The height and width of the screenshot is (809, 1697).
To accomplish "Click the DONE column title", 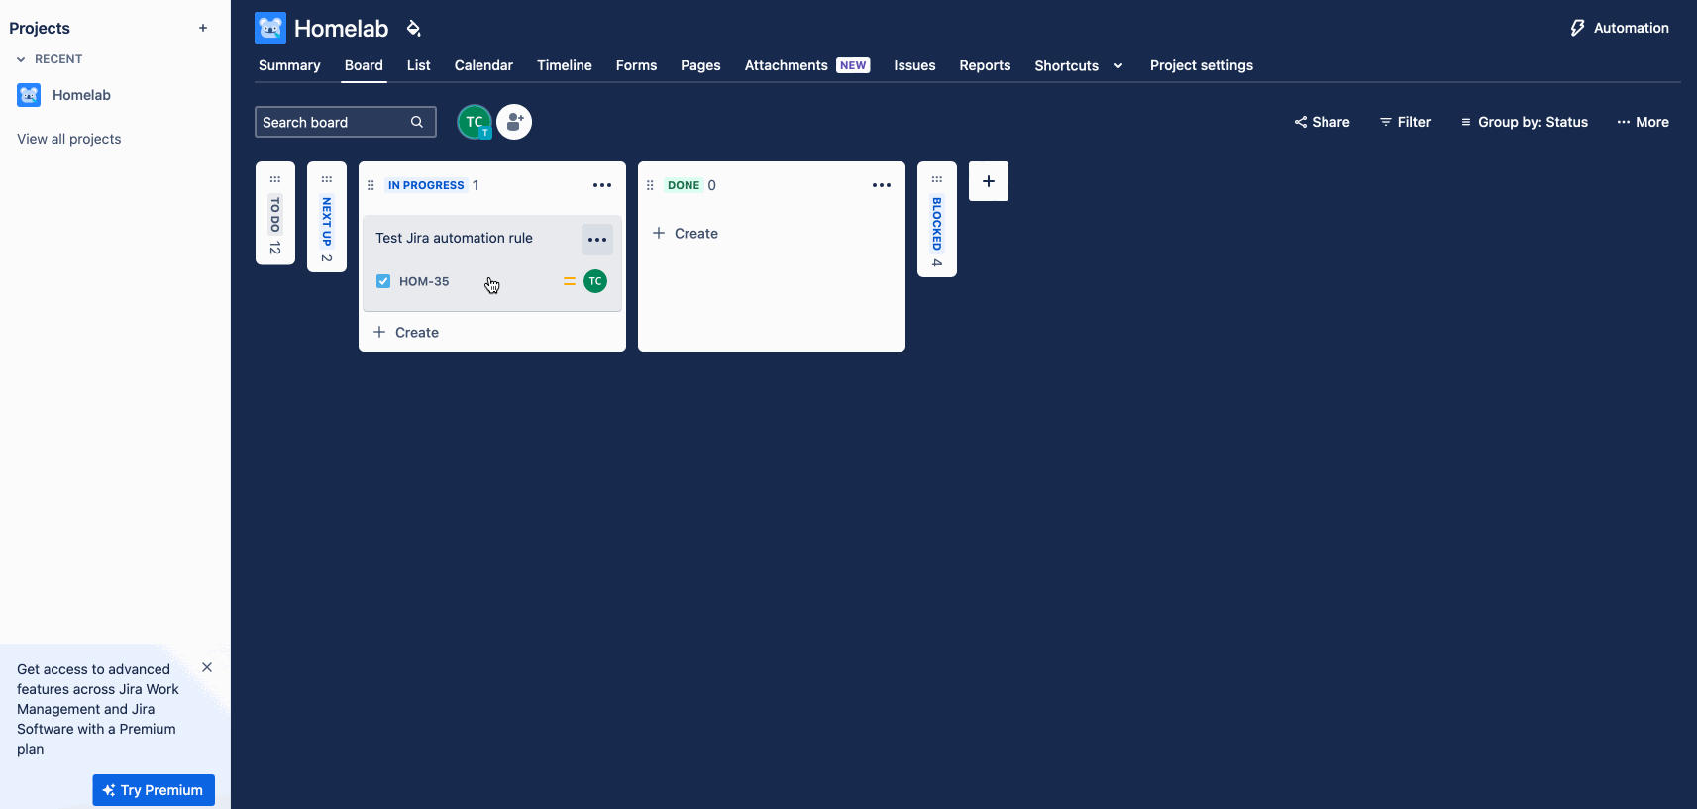I will coord(684,185).
